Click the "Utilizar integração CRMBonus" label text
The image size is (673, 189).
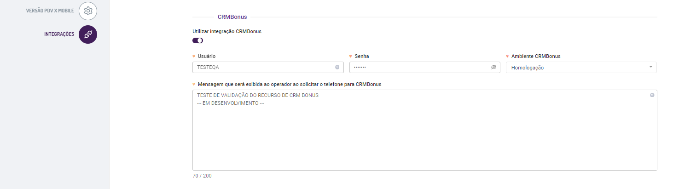click(x=227, y=31)
